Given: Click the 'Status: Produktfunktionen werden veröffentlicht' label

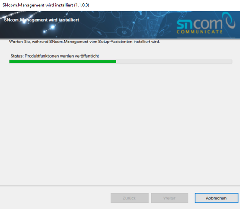Looking at the screenshot, I should (55, 56).
